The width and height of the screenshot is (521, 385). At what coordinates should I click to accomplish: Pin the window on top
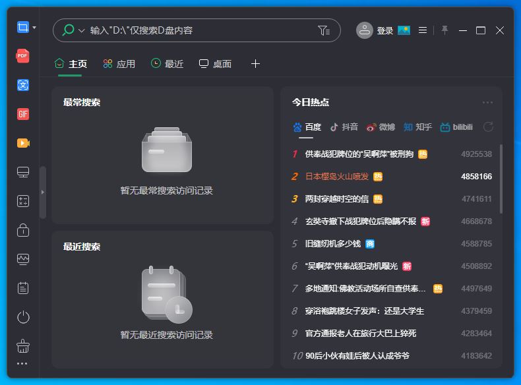point(444,30)
